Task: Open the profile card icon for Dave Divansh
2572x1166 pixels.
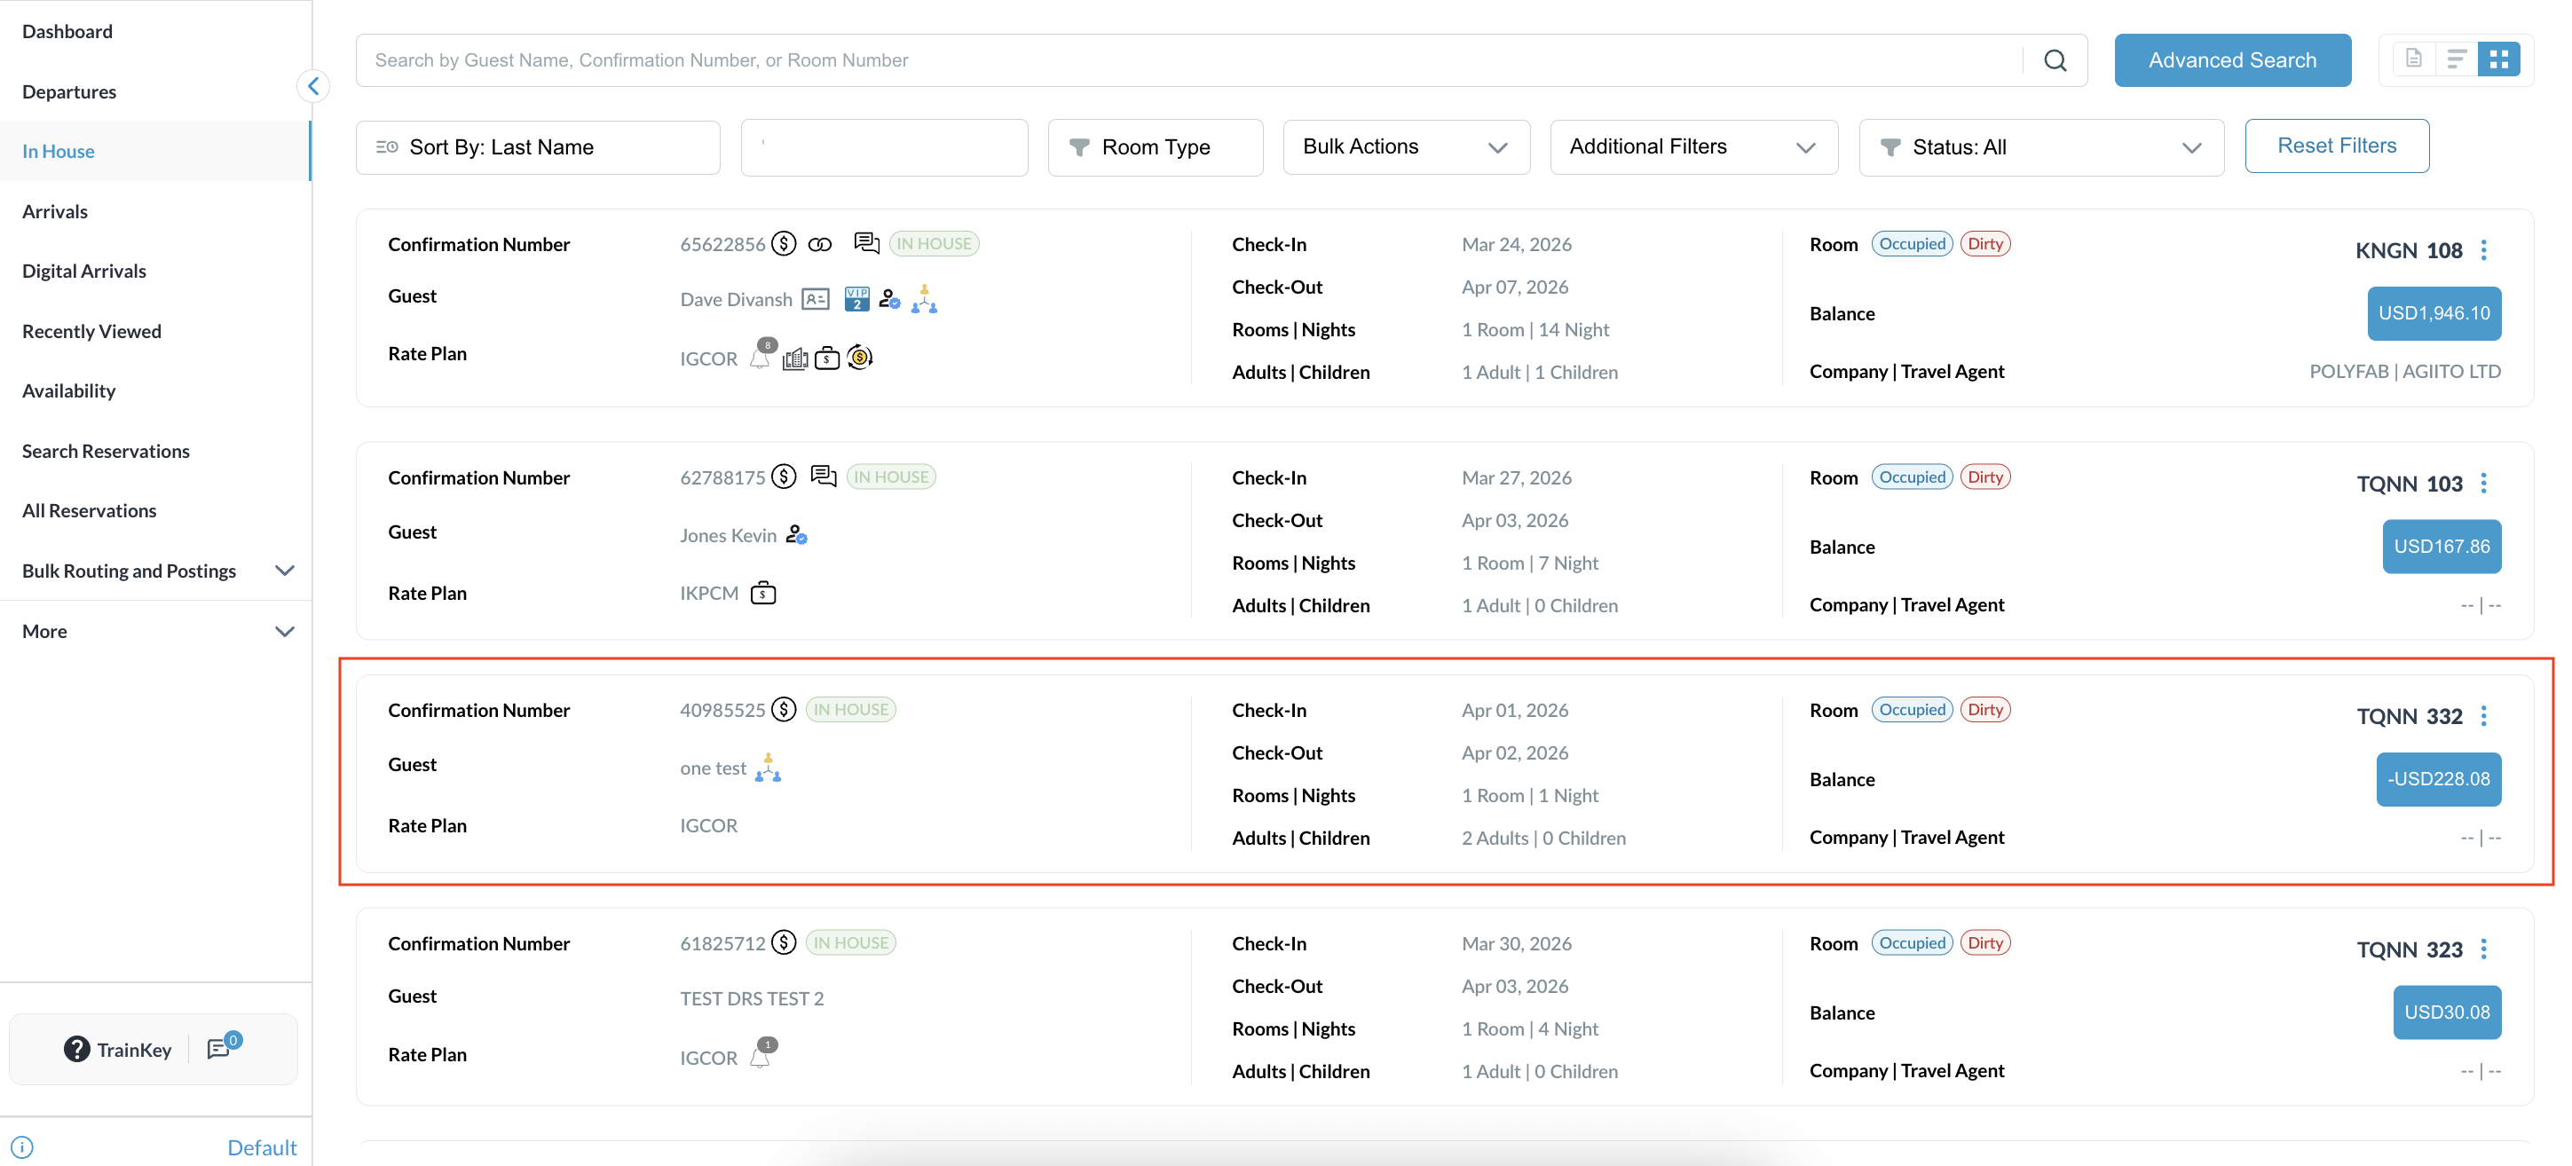Action: pyautogui.click(x=816, y=298)
